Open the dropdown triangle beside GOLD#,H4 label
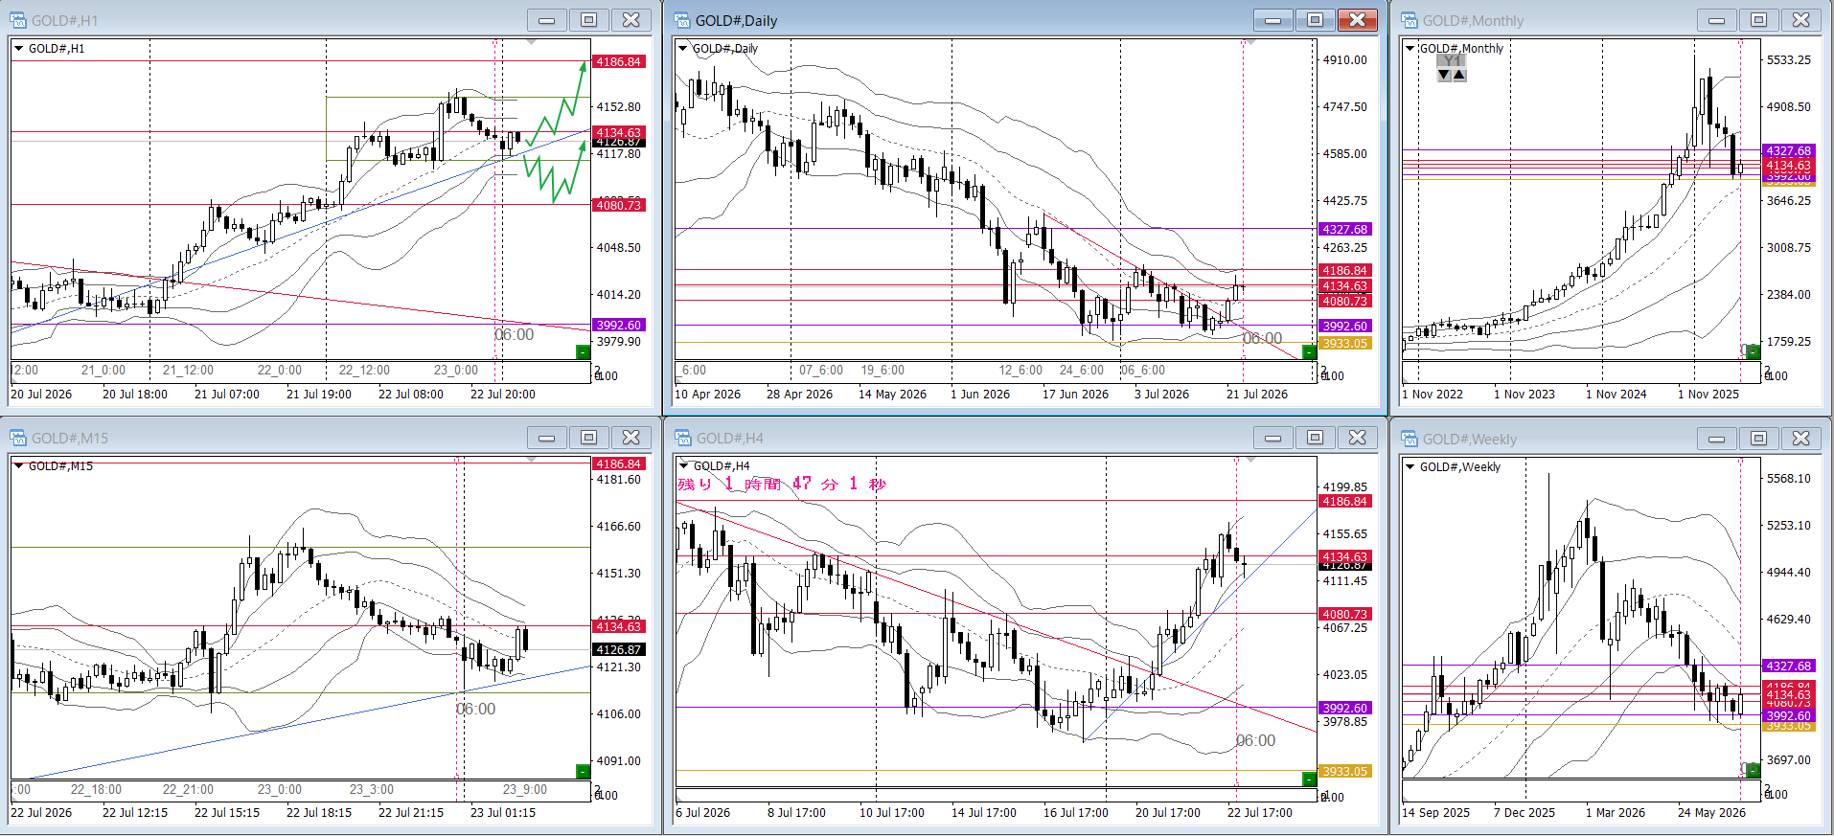The image size is (1834, 836). [683, 466]
